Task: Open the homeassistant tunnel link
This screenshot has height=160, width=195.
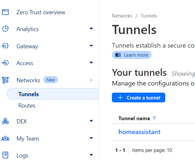Action: 139,132
